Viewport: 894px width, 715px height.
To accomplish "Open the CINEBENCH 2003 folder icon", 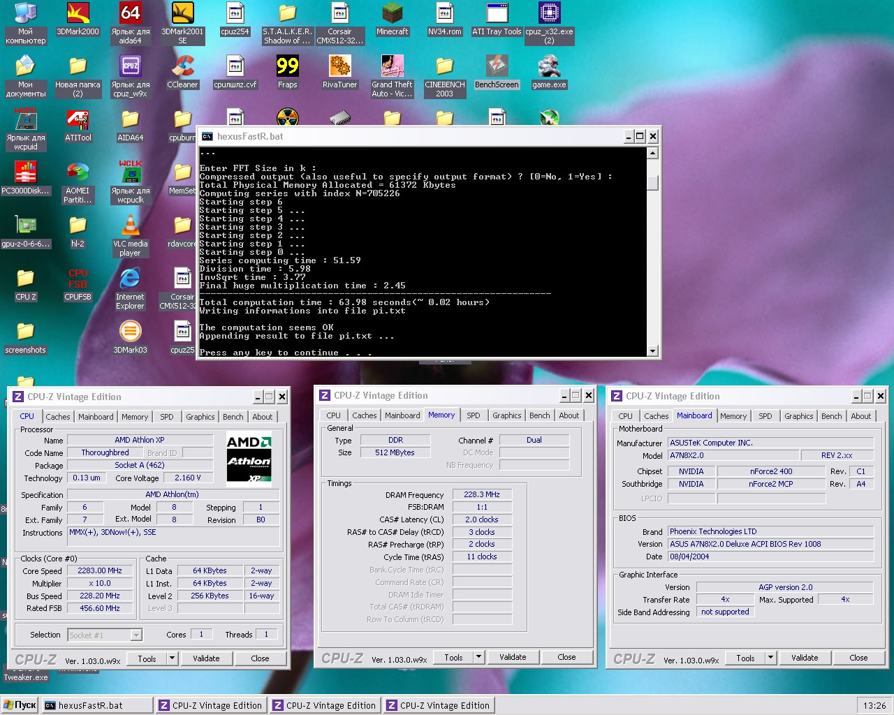I will tap(444, 76).
